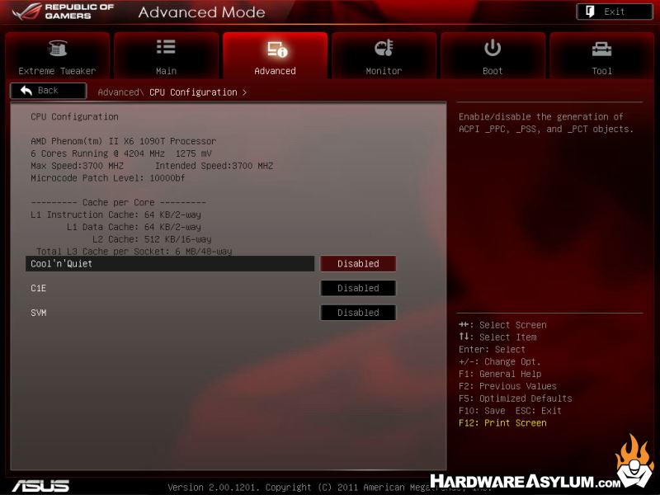Image resolution: width=660 pixels, height=495 pixels.
Task: Open the Tool tab
Action: point(601,55)
